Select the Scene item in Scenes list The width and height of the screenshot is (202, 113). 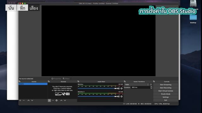pyautogui.click(x=33, y=84)
